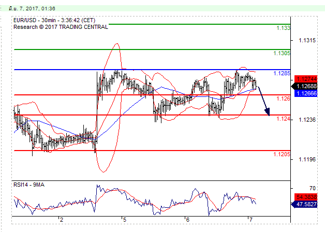Image resolution: width=325 pixels, height=232 pixels.
Task: Click the blue price tag 1.12666
Action: 306,93
